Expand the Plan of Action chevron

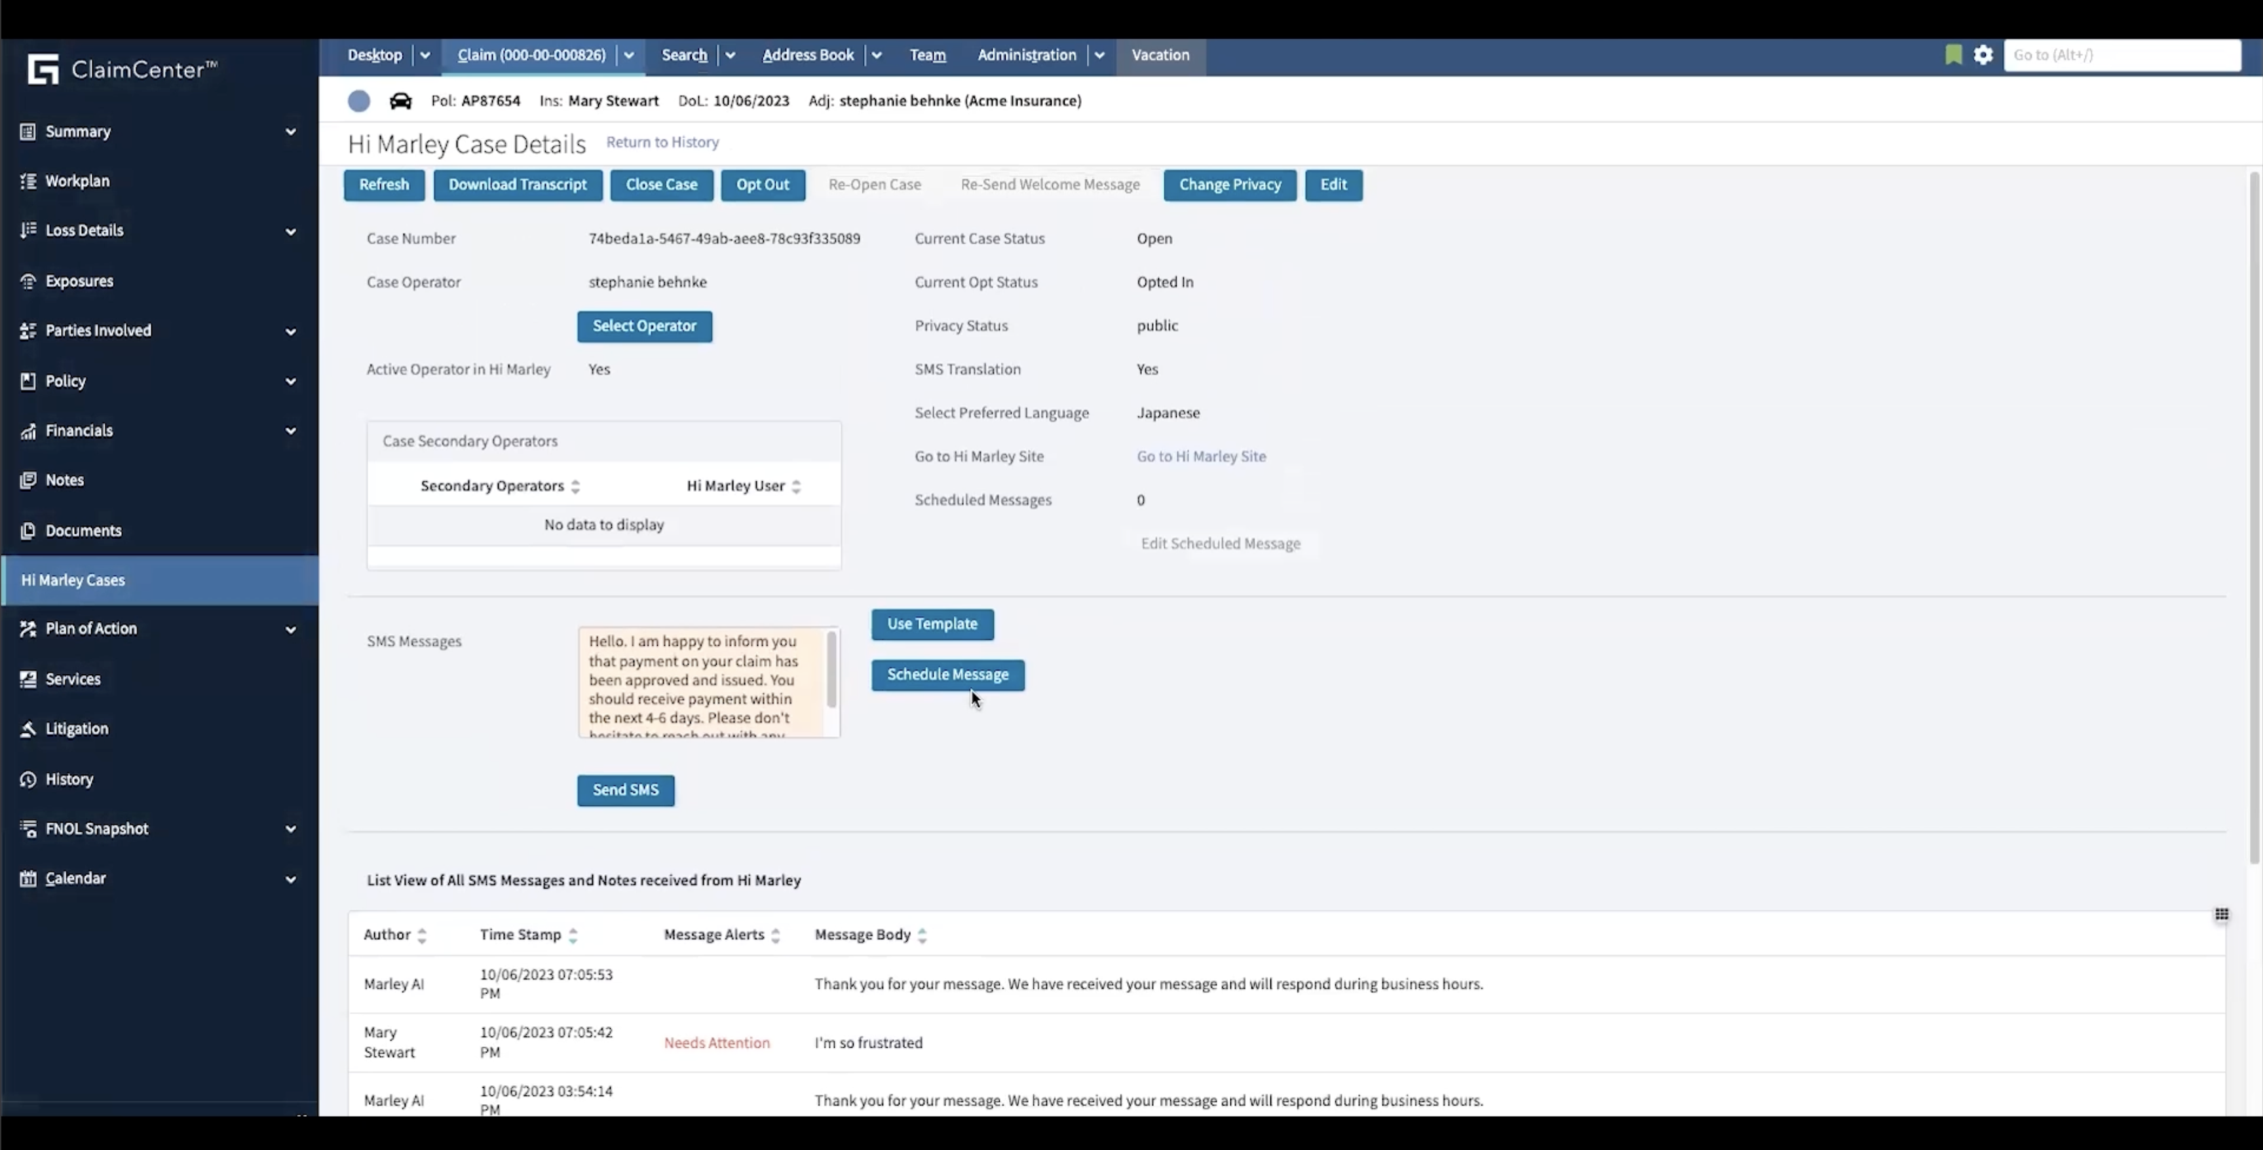pyautogui.click(x=291, y=629)
